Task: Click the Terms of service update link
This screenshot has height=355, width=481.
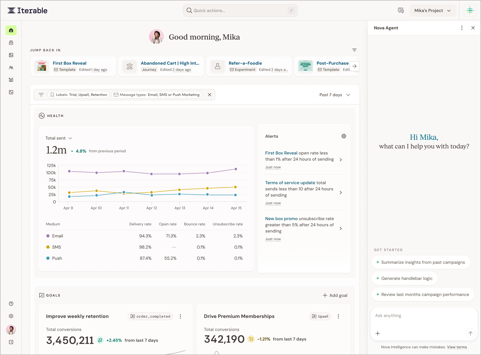Action: click(290, 183)
